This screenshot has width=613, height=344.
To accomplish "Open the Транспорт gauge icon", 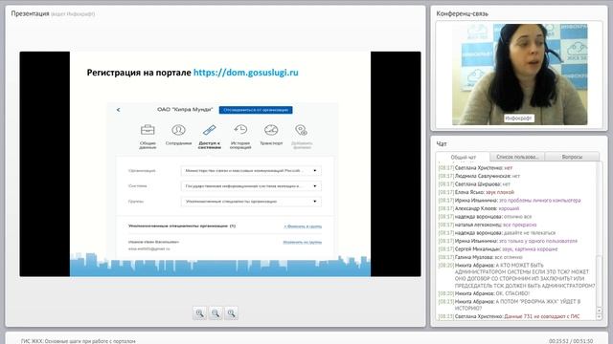I will coord(271,130).
